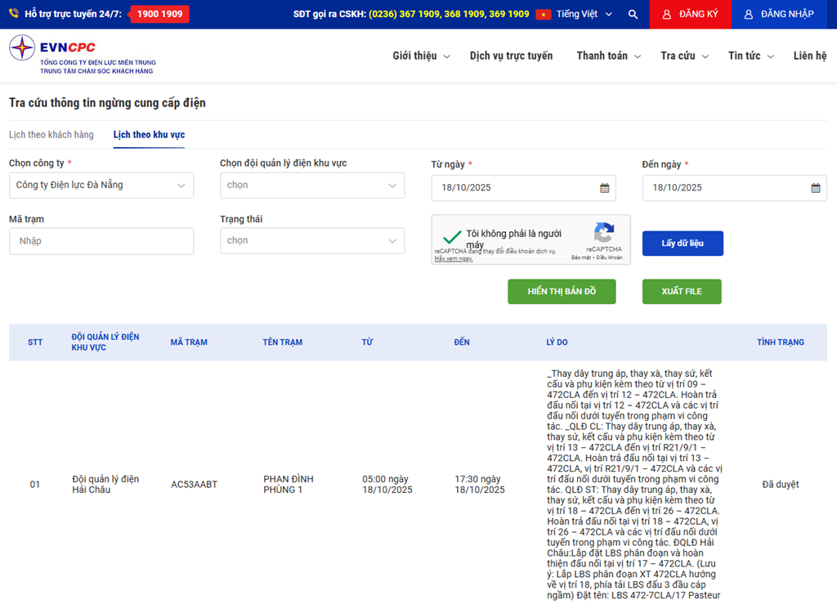
Task: Select the Lịch theo khu vực tab
Action: [x=149, y=135]
